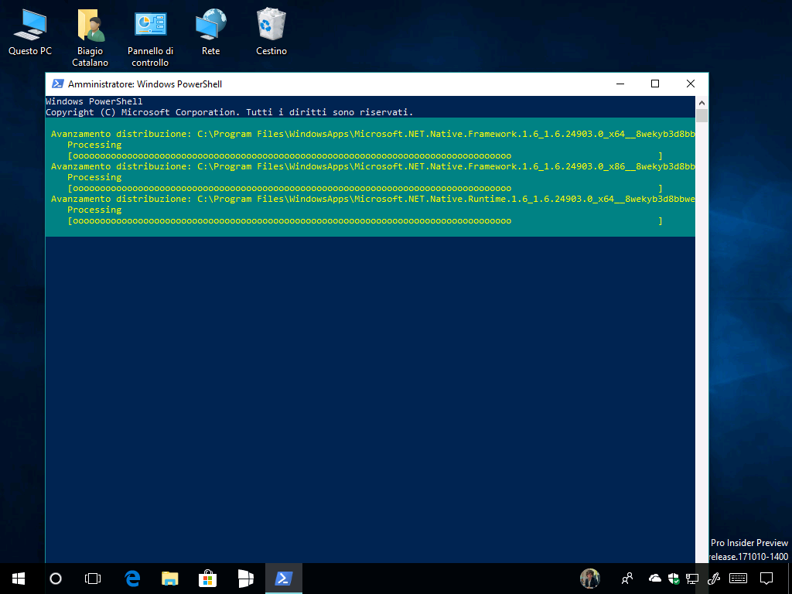The width and height of the screenshot is (792, 594).
Task: Open Windows Ink Workspace pen icon
Action: click(x=713, y=579)
